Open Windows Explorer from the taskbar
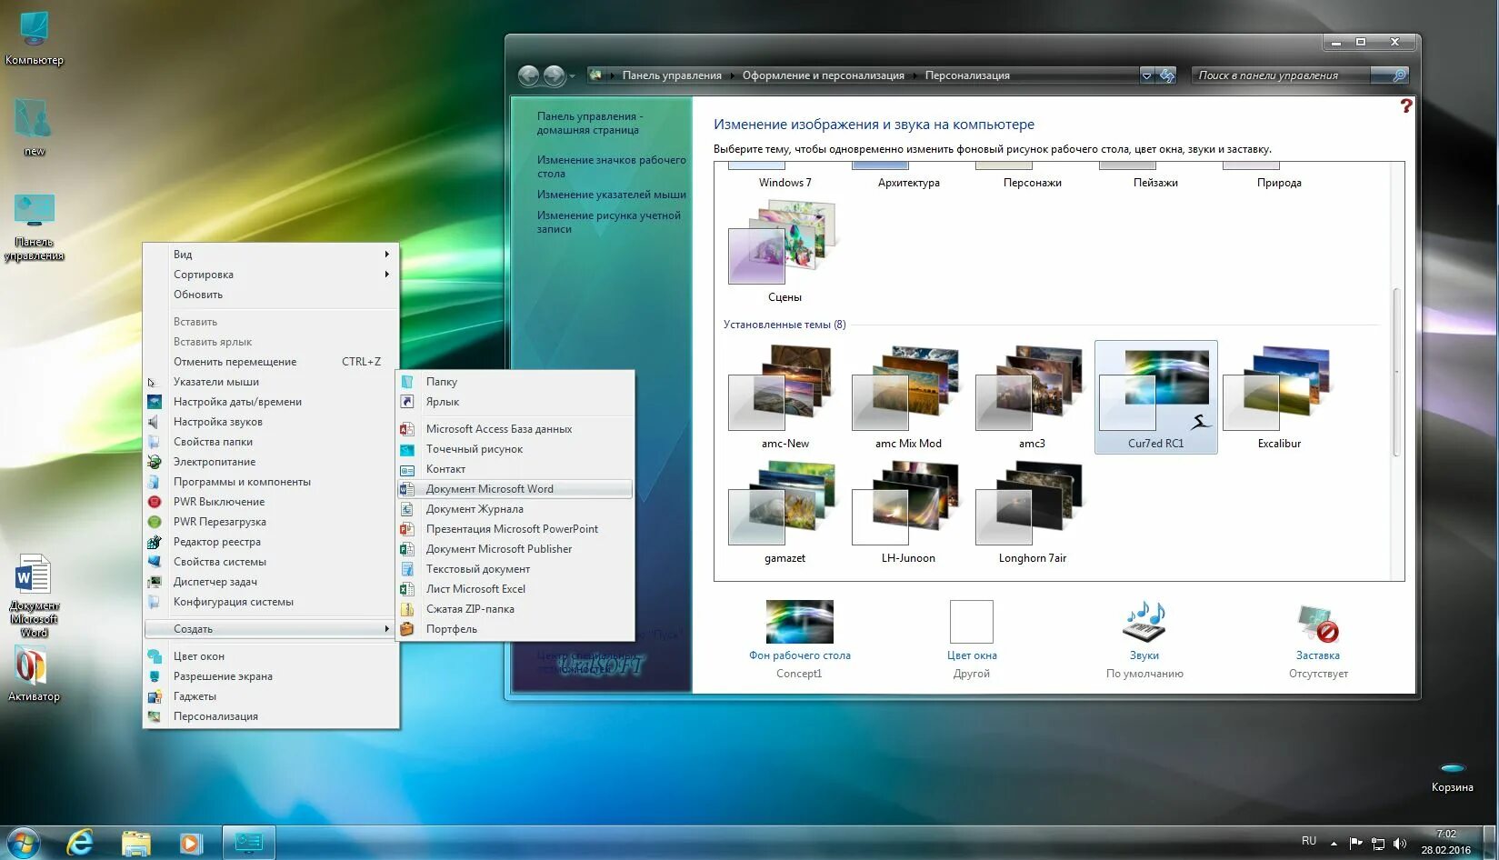 pos(135,843)
